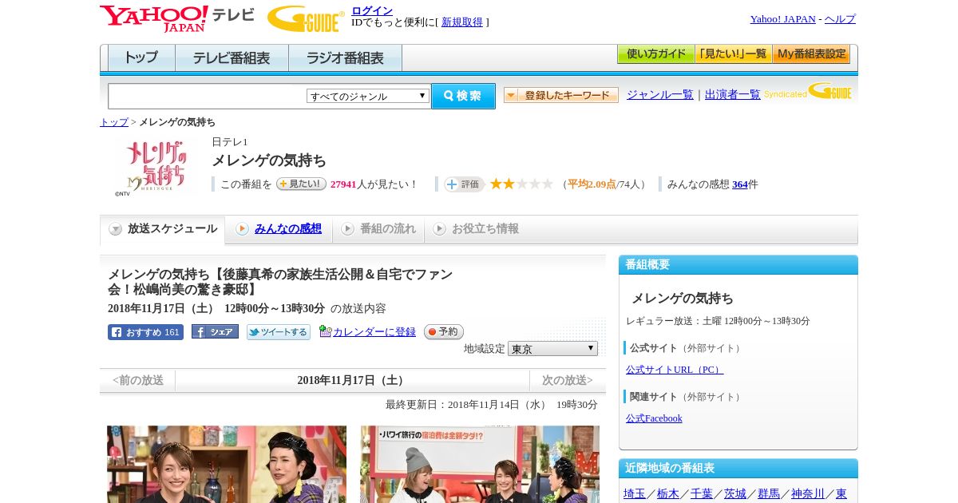Click the star rating display

pyautogui.click(x=521, y=184)
